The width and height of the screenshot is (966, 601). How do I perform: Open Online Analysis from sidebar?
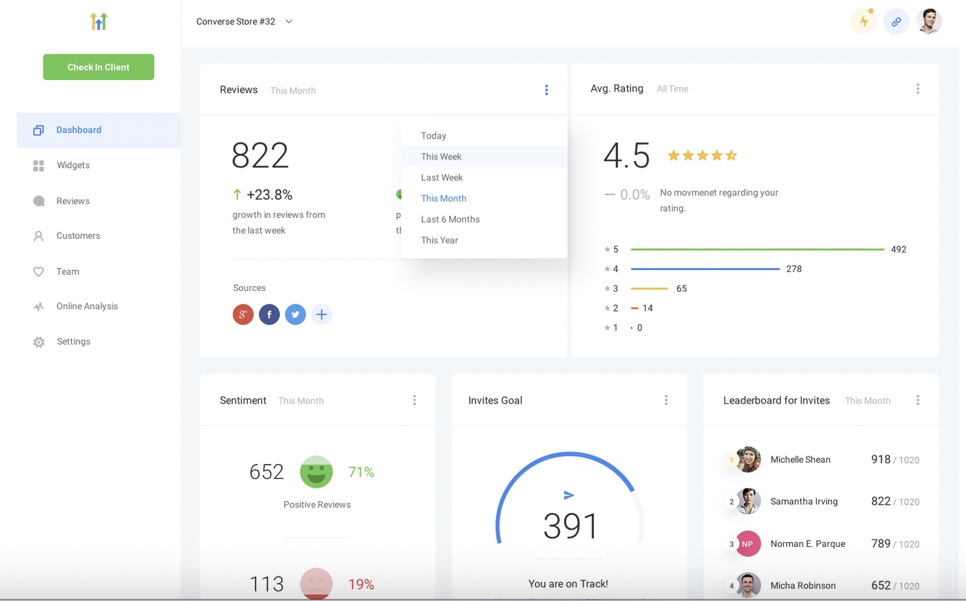[x=86, y=306]
